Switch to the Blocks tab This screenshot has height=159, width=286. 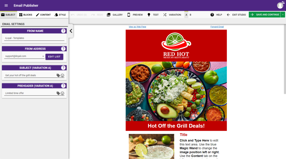pyautogui.click(x=26, y=15)
